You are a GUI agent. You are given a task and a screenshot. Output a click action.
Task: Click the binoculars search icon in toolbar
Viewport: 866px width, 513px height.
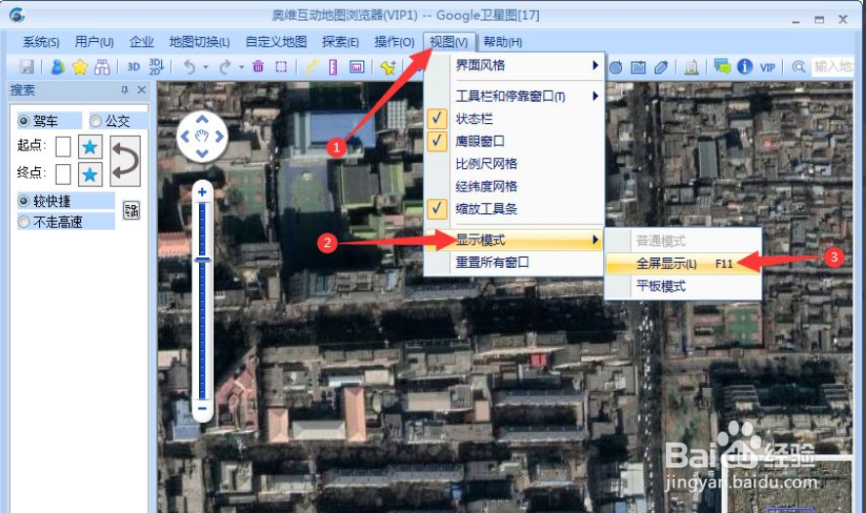103,66
